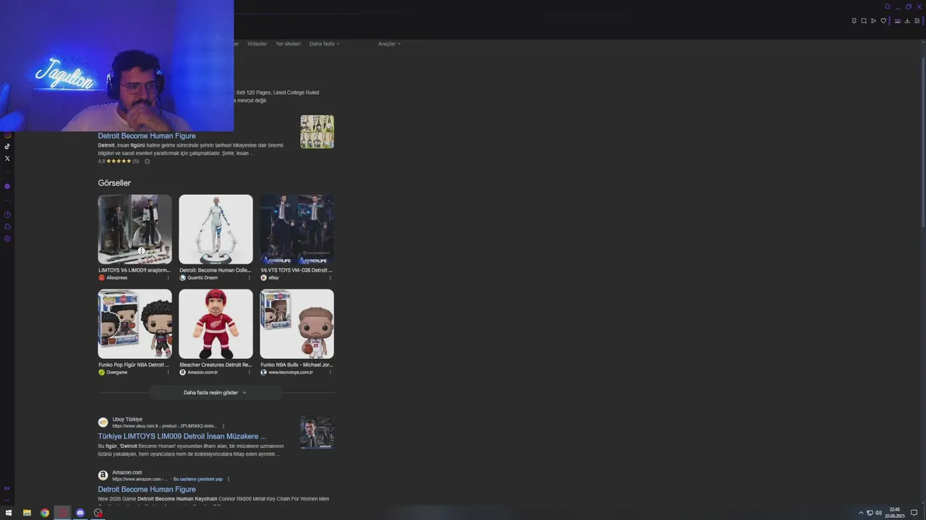The width and height of the screenshot is (926, 520).
Task: Show hidden system tray icons
Action: [861, 513]
